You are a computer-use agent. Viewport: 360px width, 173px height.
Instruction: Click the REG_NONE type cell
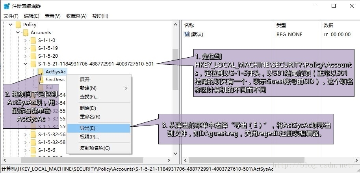coord(289,35)
